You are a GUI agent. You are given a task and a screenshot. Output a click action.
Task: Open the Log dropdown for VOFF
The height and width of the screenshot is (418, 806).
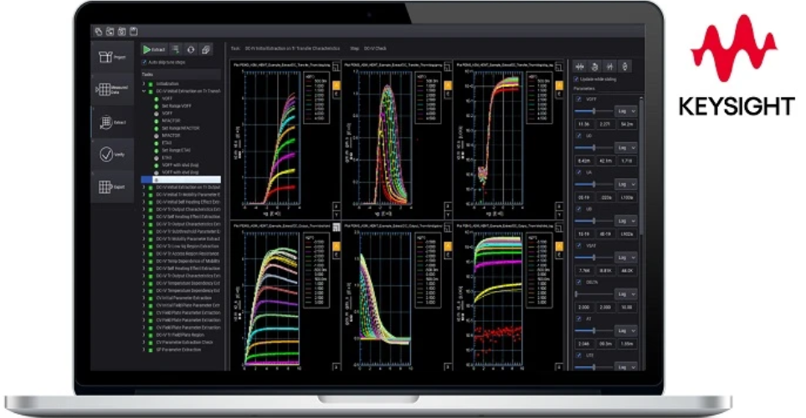(626, 111)
